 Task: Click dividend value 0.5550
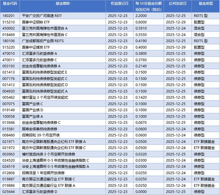(141, 35)
